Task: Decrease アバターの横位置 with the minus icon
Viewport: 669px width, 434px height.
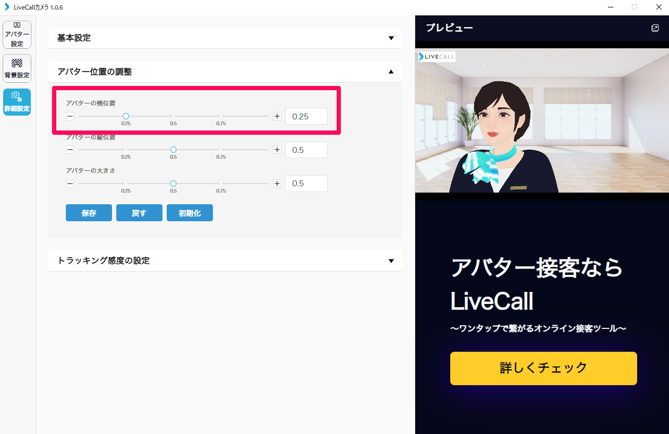Action: [70, 116]
